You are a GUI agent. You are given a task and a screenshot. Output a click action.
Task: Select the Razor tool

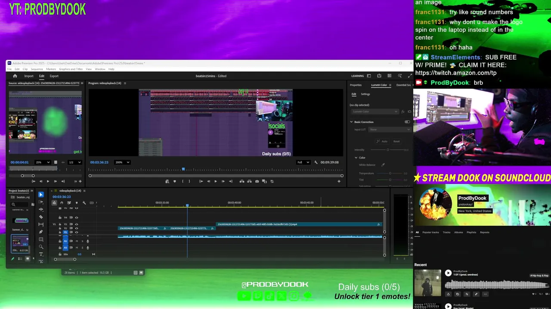[41, 217]
